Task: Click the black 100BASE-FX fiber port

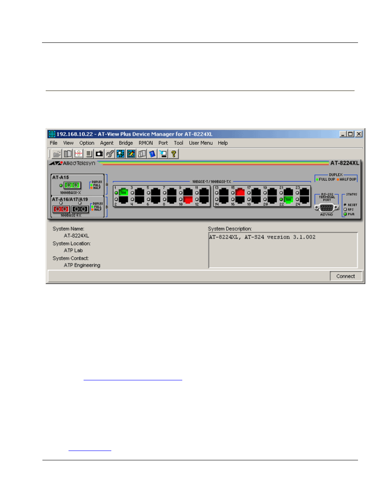Action: (x=80, y=209)
